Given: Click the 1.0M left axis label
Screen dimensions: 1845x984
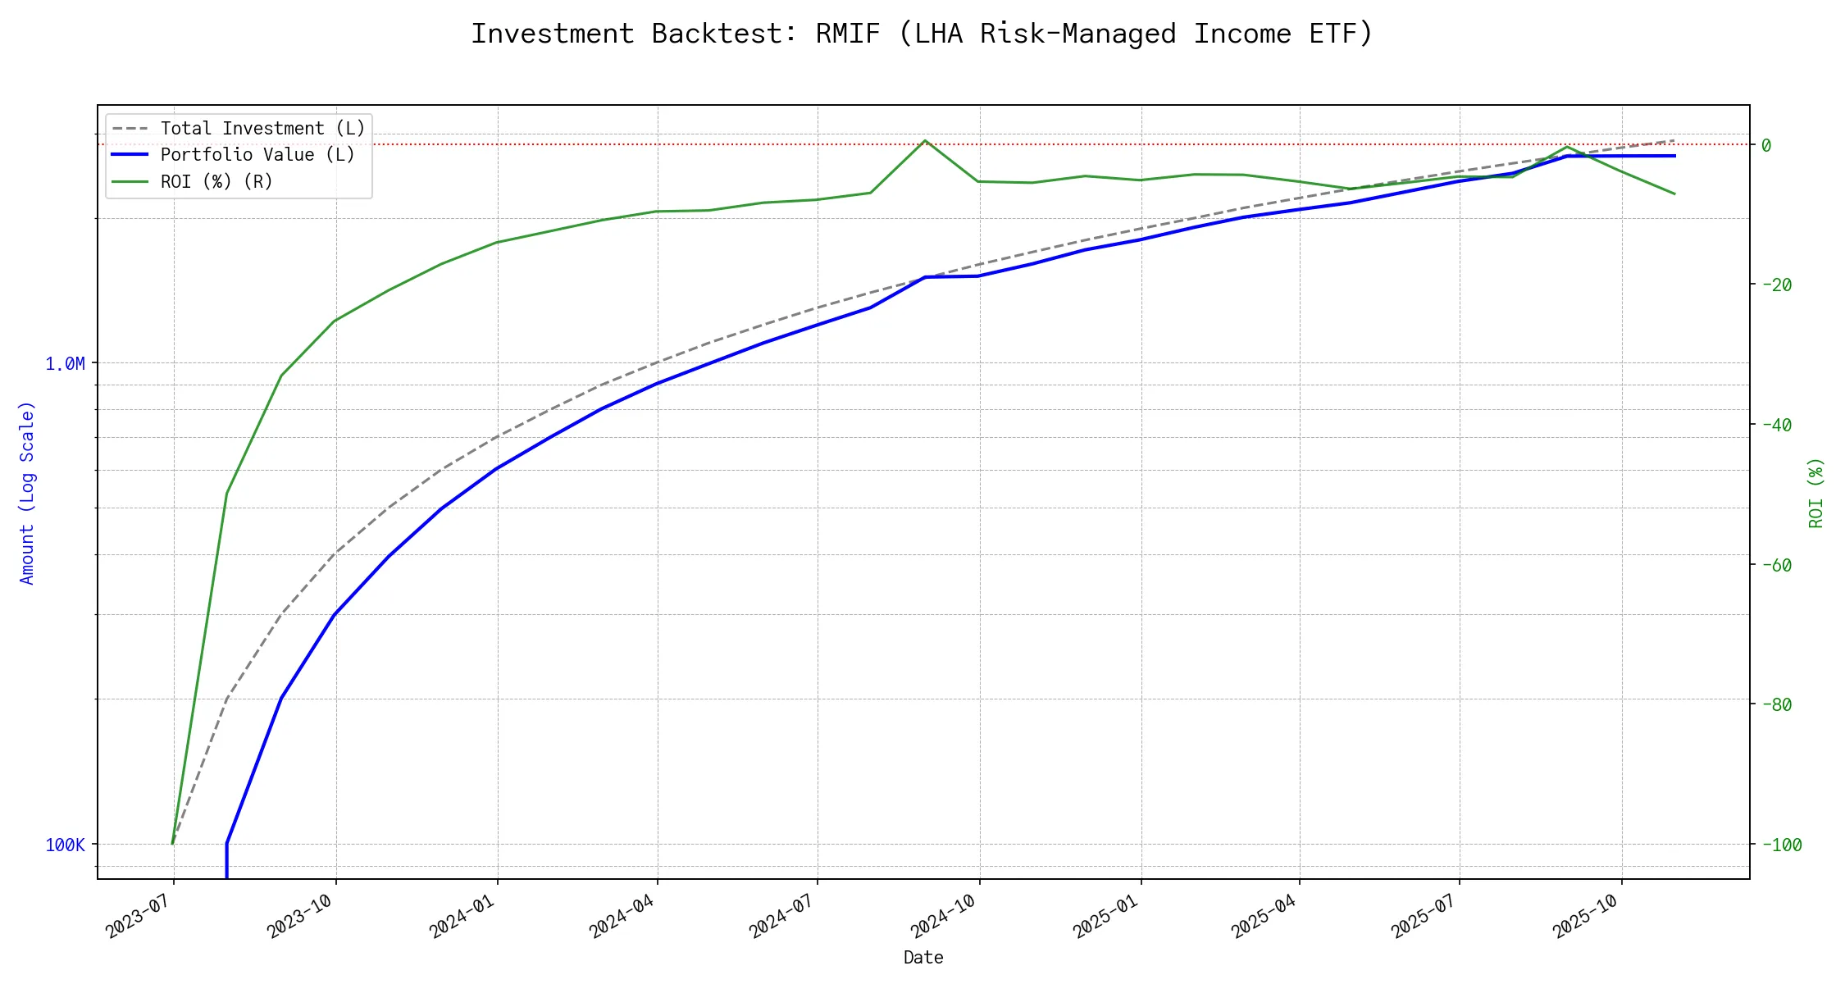Looking at the screenshot, I should [x=65, y=363].
